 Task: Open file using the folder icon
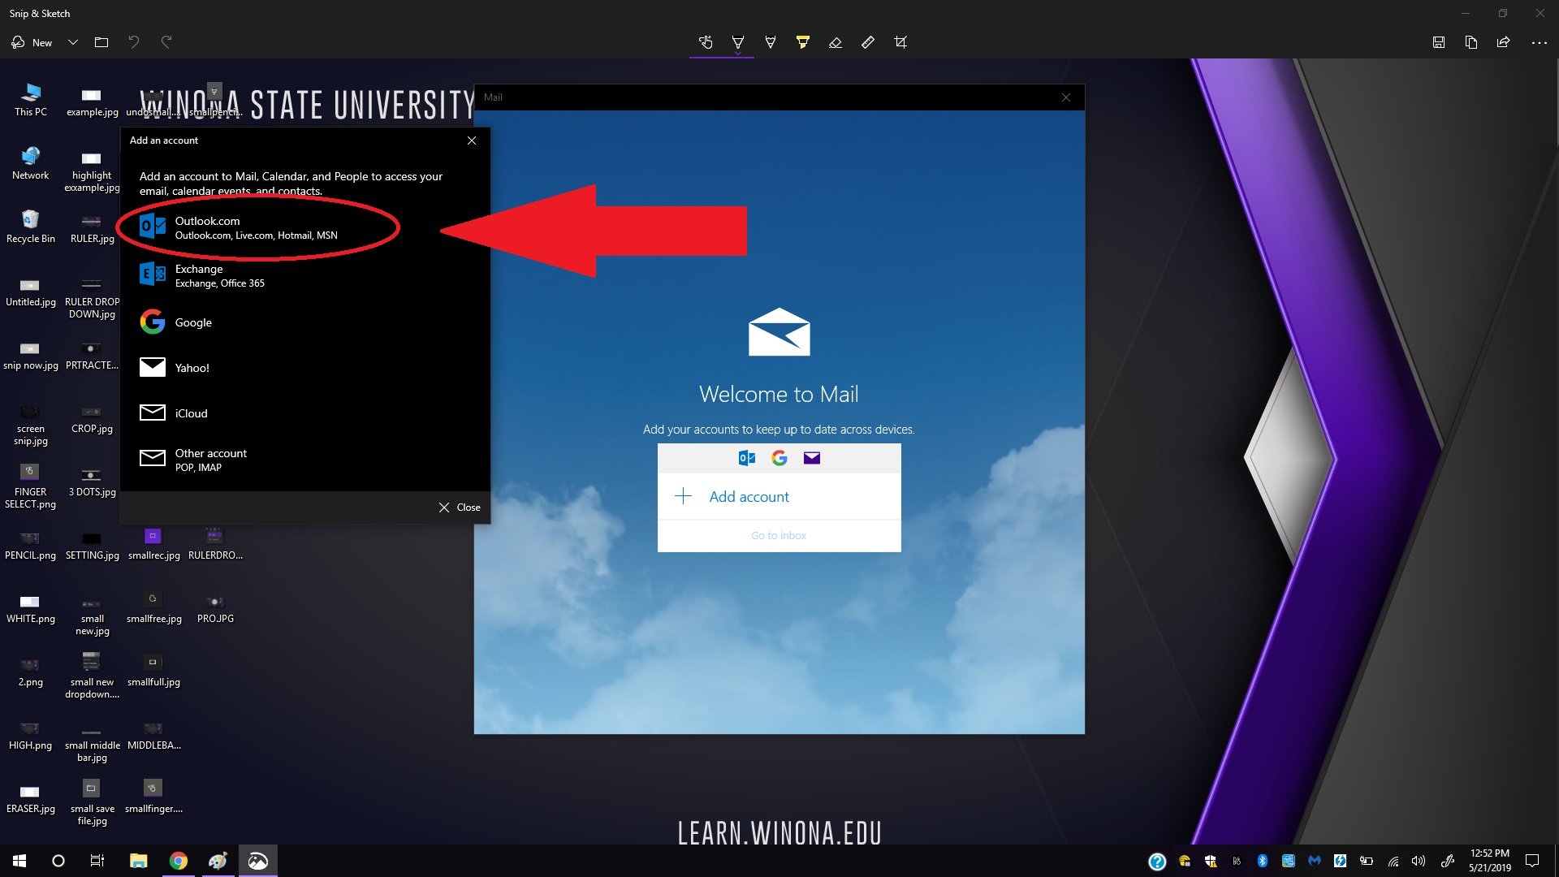pyautogui.click(x=101, y=42)
